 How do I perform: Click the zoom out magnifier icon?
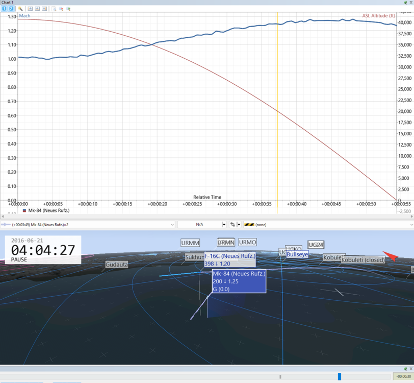[x=61, y=9]
